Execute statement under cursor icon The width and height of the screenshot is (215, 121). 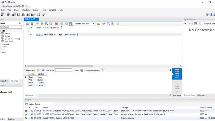tap(42, 24)
